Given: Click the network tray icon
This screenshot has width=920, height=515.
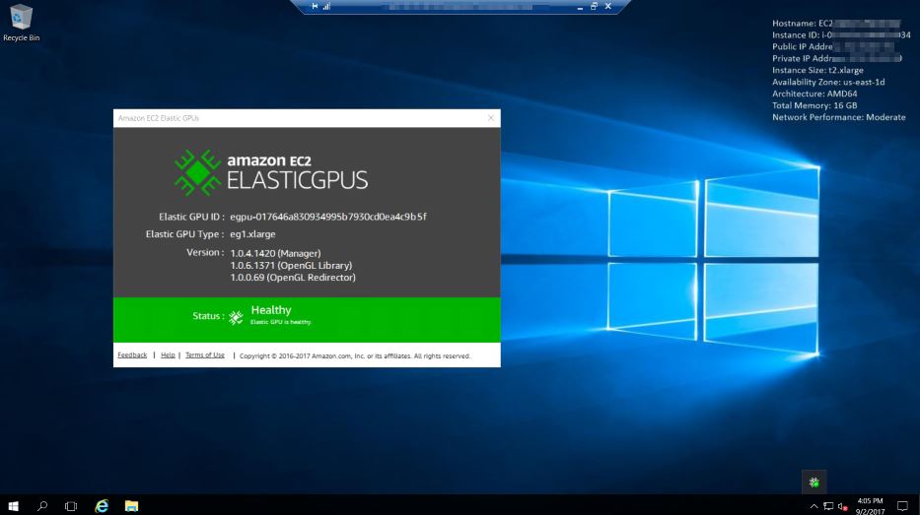Looking at the screenshot, I should [x=828, y=506].
